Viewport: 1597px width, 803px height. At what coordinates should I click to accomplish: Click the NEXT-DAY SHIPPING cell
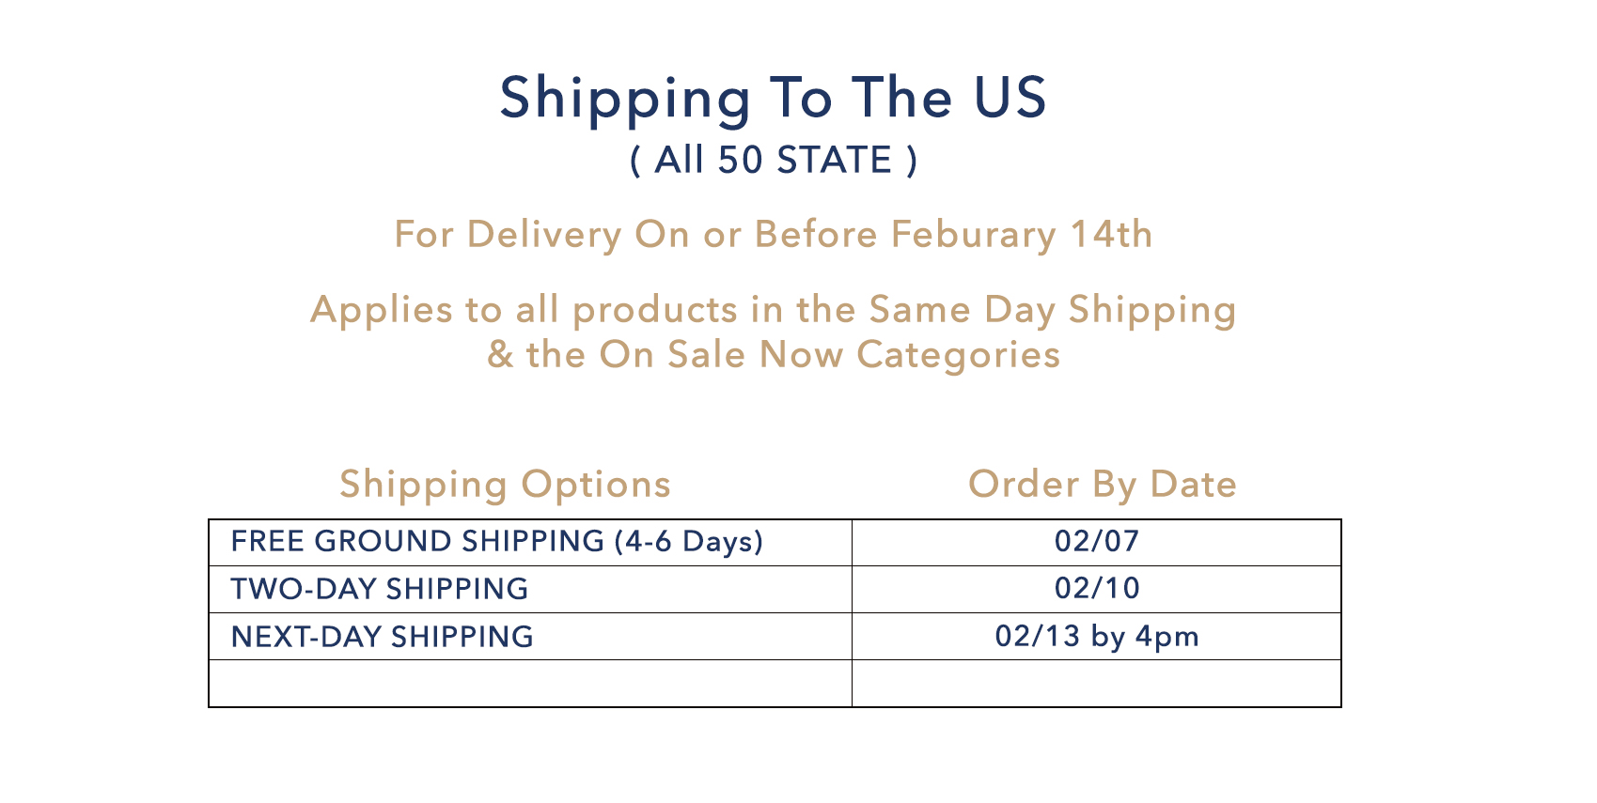tap(530, 636)
